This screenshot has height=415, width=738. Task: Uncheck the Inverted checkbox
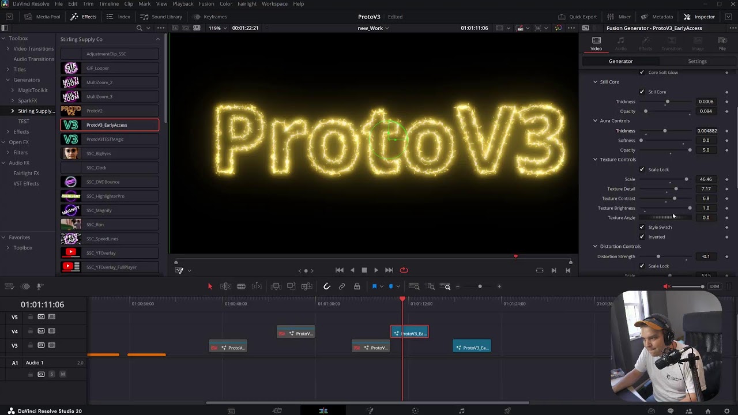[x=642, y=237]
